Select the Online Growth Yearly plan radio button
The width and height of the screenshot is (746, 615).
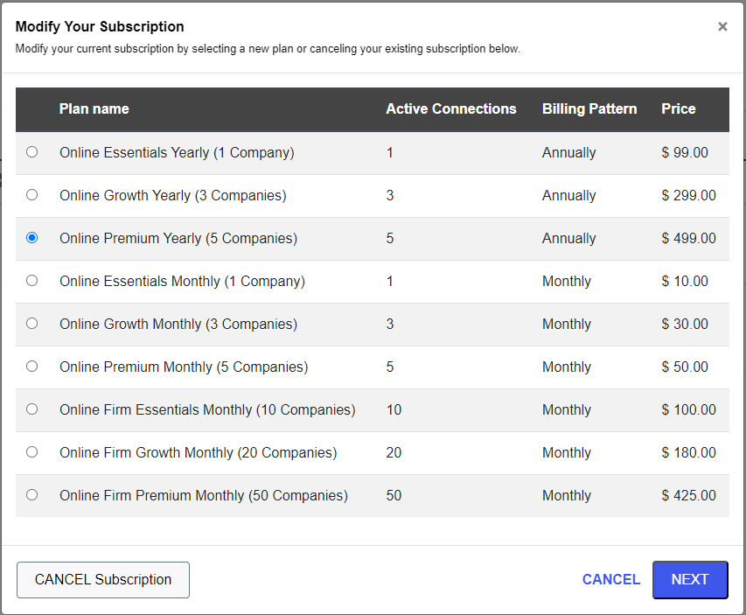click(x=31, y=194)
